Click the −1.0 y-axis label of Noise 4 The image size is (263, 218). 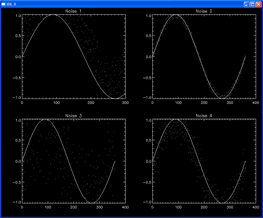point(147,202)
